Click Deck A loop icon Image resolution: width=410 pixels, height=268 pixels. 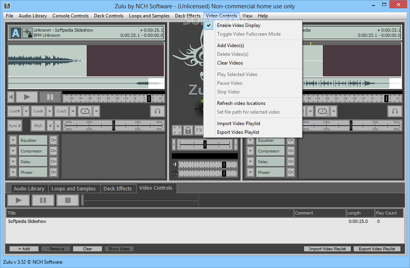click(85, 111)
